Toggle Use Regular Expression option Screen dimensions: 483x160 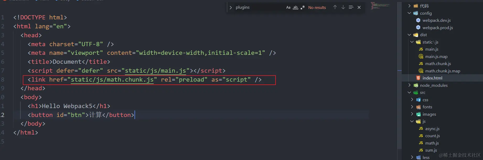[x=303, y=7]
